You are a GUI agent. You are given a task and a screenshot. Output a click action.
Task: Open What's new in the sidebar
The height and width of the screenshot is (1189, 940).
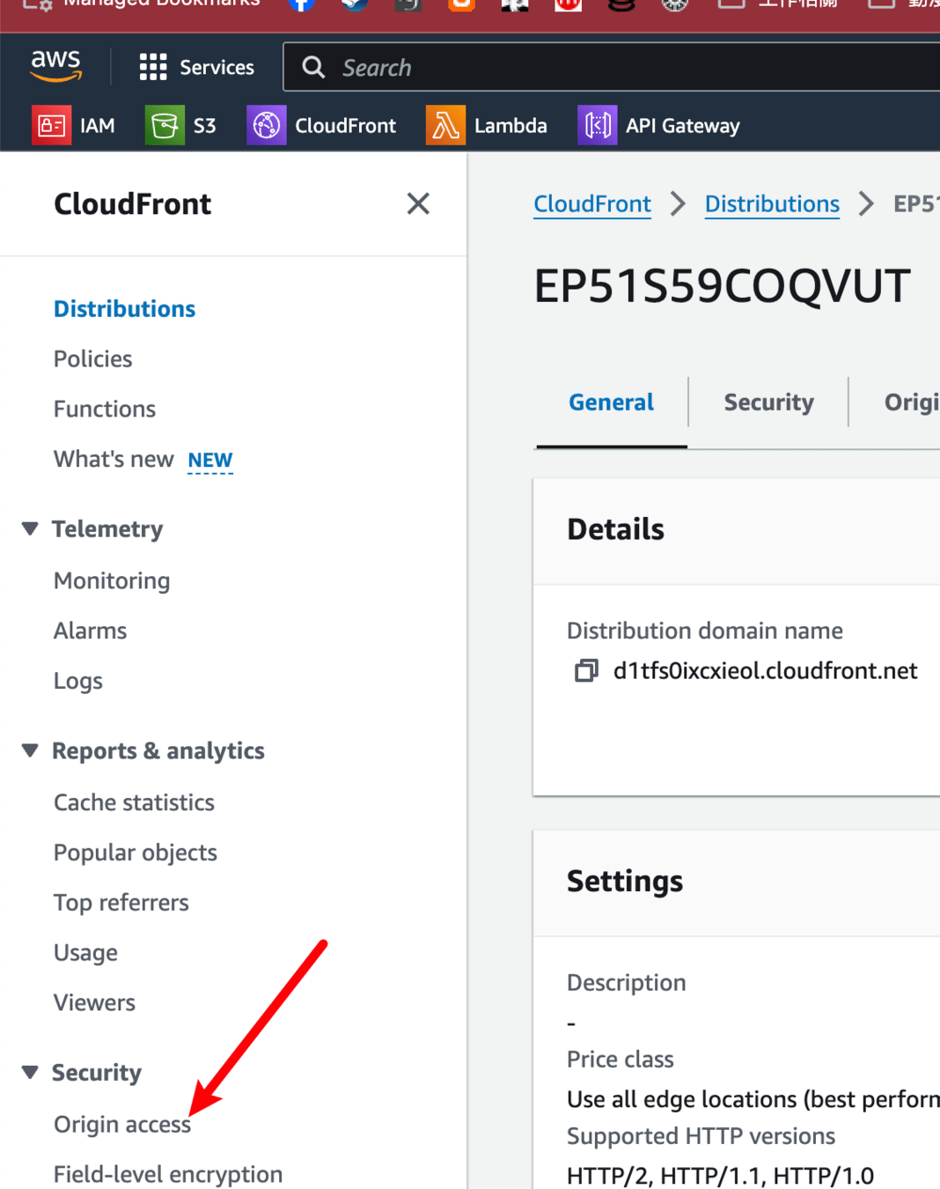(x=114, y=460)
